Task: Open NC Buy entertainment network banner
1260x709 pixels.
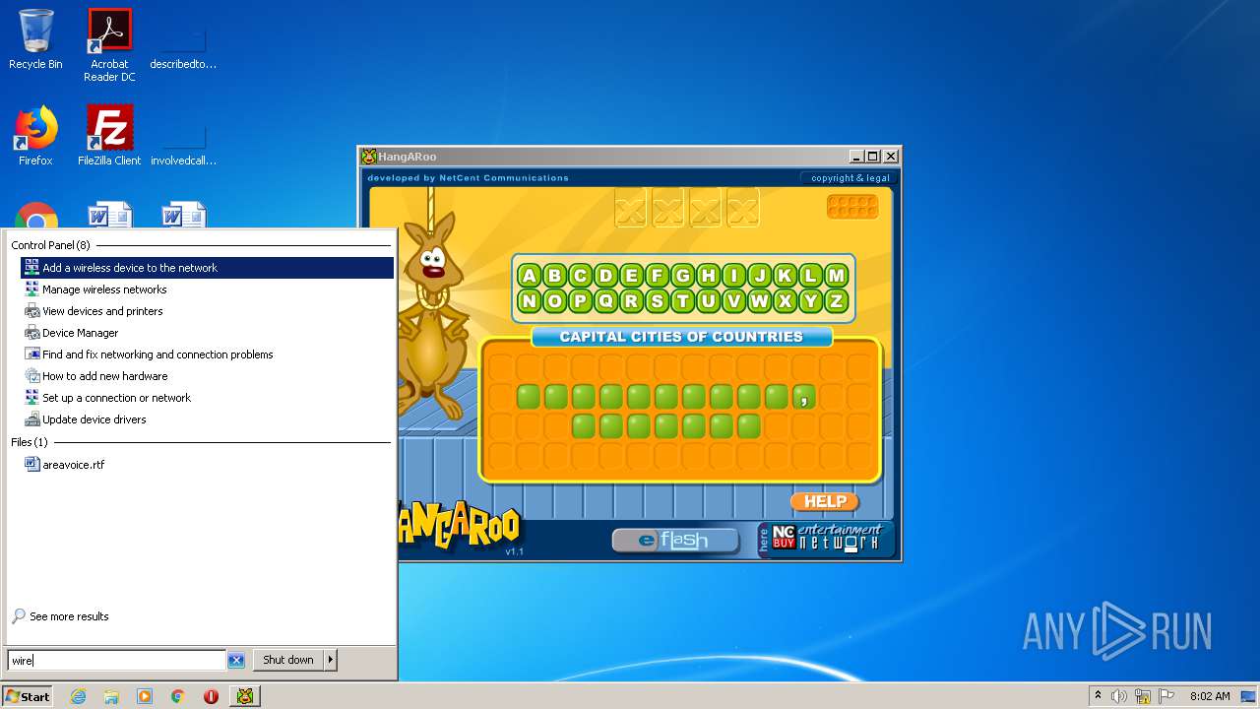Action: tap(825, 540)
